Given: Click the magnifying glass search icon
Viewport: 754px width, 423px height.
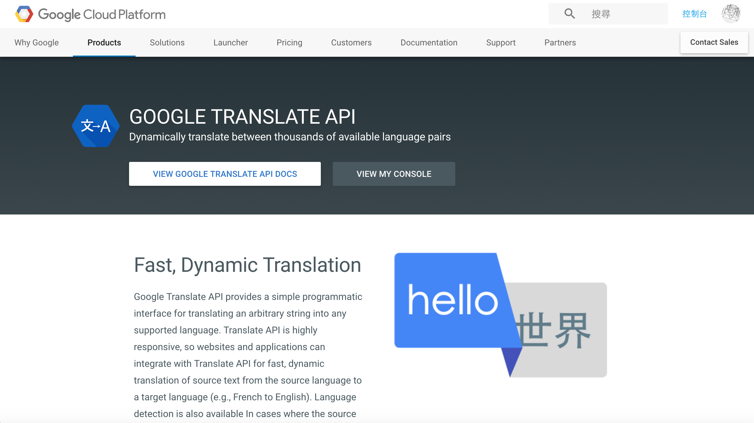Looking at the screenshot, I should click(569, 14).
